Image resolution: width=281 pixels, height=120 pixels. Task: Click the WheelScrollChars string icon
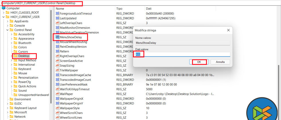pos(57,113)
